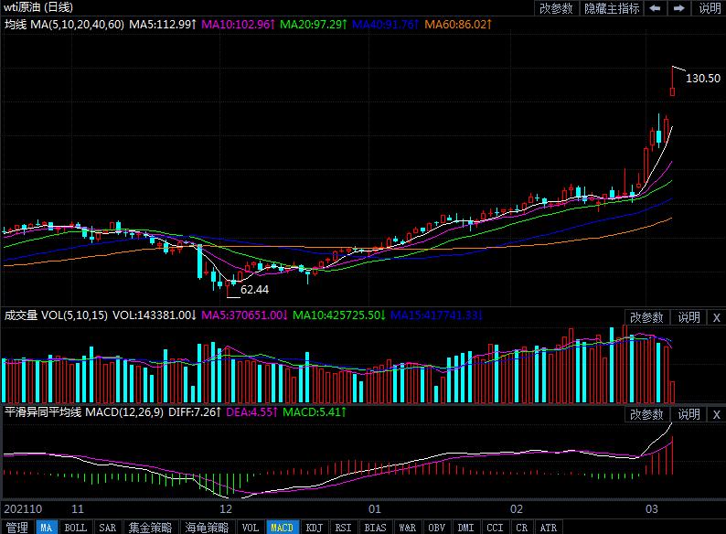
Task: Click the 130.50 high price label
Action: pyautogui.click(x=702, y=79)
